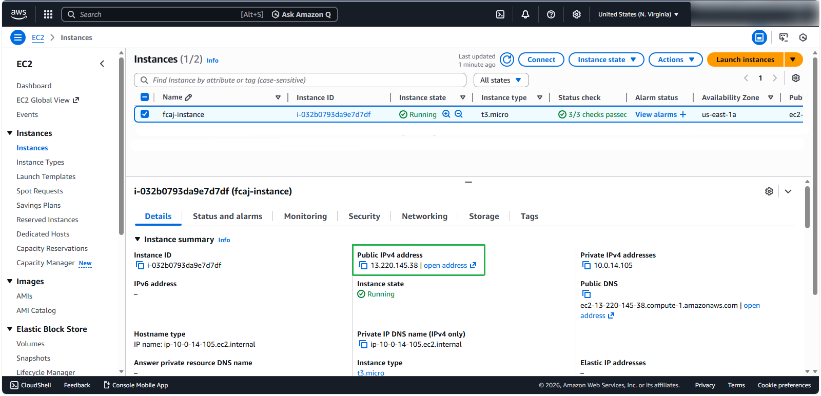Switch to the Networking tab
Viewport: 821px width, 396px height.
[424, 216]
